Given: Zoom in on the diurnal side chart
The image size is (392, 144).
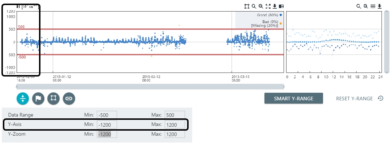Looking at the screenshot, I should tap(358, 6).
